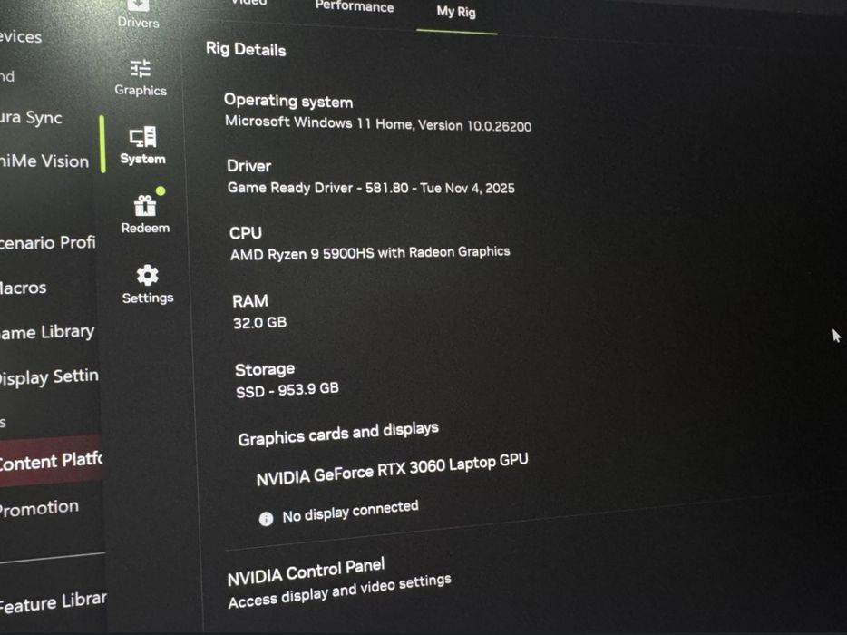Viewport: 847px width, 635px height.
Task: Click Game Ready Driver 581.80 text
Action: click(371, 188)
